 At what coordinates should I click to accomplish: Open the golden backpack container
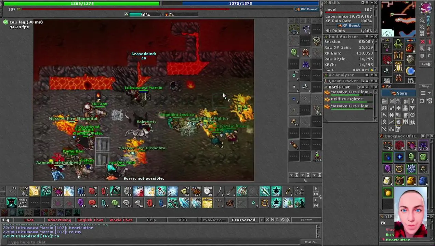pos(411,180)
